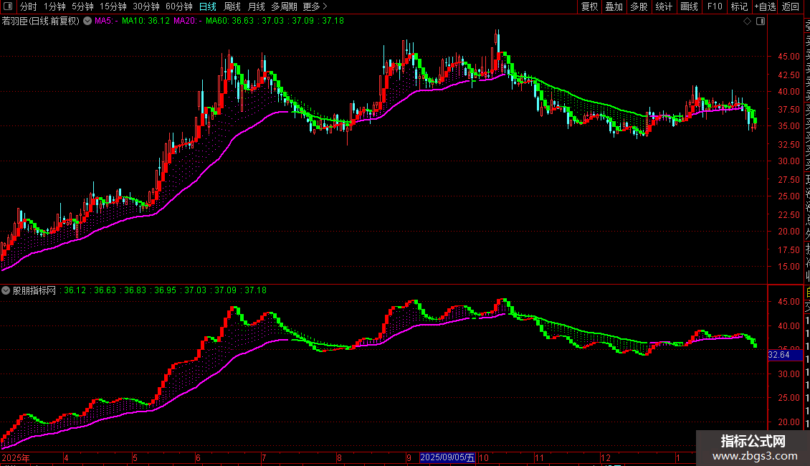810x466 pixels.
Task: Click the 股朋指标网 indicator name
Action: (34, 290)
